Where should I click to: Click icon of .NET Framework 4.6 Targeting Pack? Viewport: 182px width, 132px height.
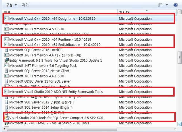7,65
